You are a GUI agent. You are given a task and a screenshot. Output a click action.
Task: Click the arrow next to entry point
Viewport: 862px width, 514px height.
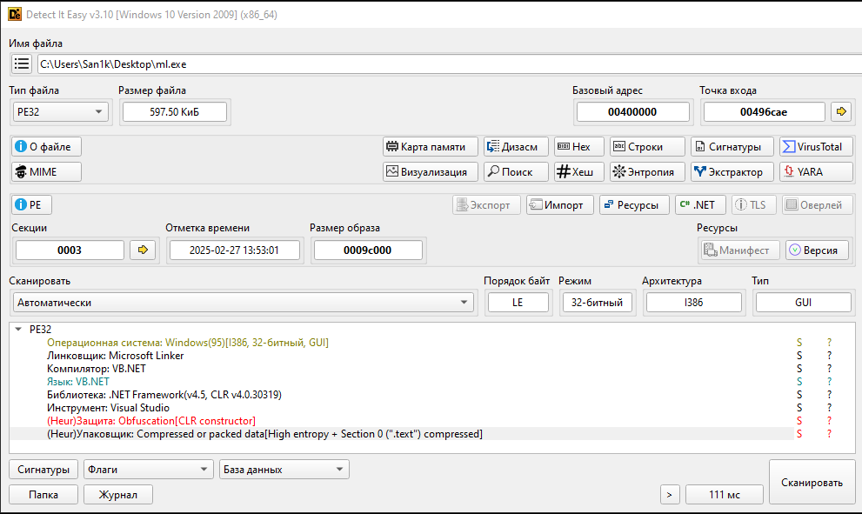pos(842,111)
